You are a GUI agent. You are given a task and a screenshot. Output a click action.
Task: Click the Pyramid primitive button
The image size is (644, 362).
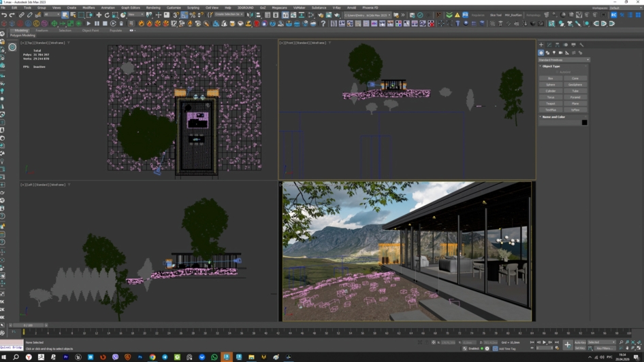coord(575,97)
